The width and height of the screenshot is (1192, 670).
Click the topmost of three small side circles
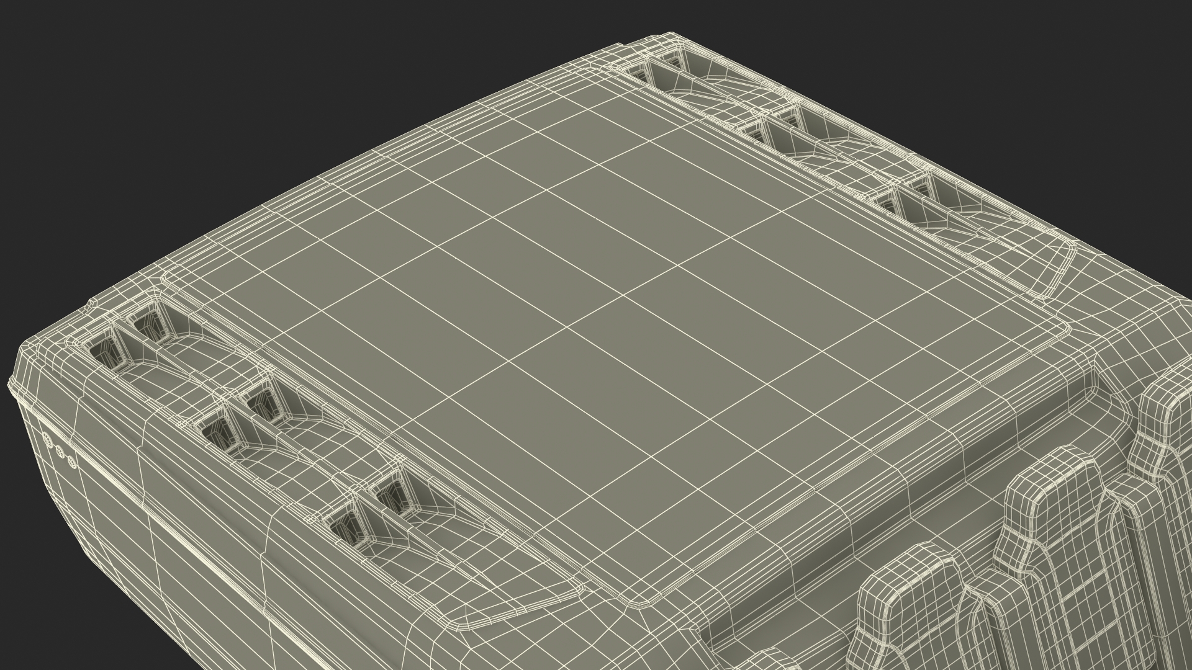pos(48,441)
